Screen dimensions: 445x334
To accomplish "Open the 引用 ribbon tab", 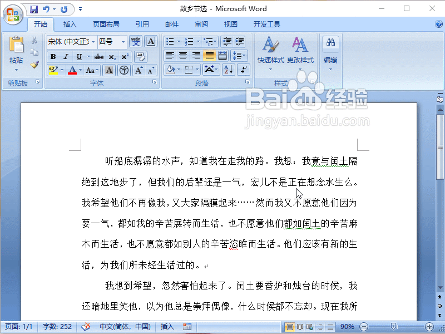I will pos(142,24).
